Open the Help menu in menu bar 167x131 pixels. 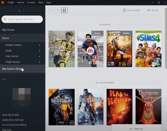[49, 2]
